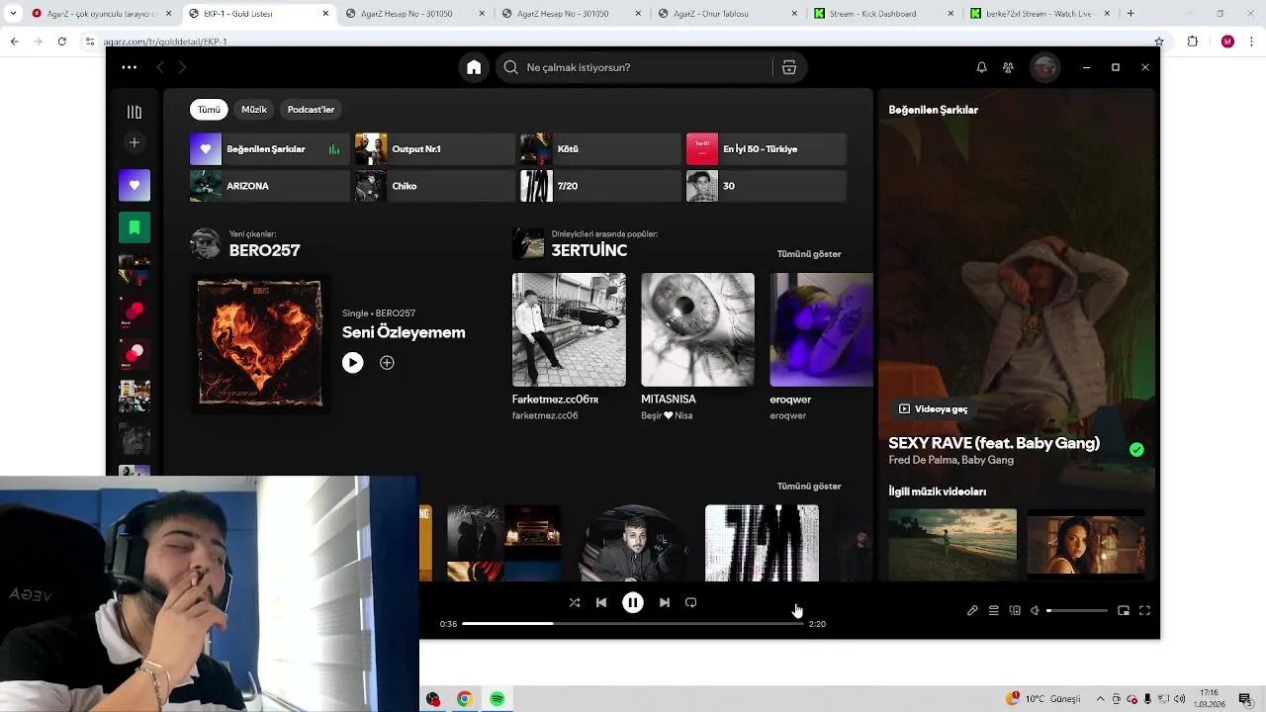Screen dimensions: 1266x712
Task: Open the eroqwer playlist cover
Action: pos(821,330)
